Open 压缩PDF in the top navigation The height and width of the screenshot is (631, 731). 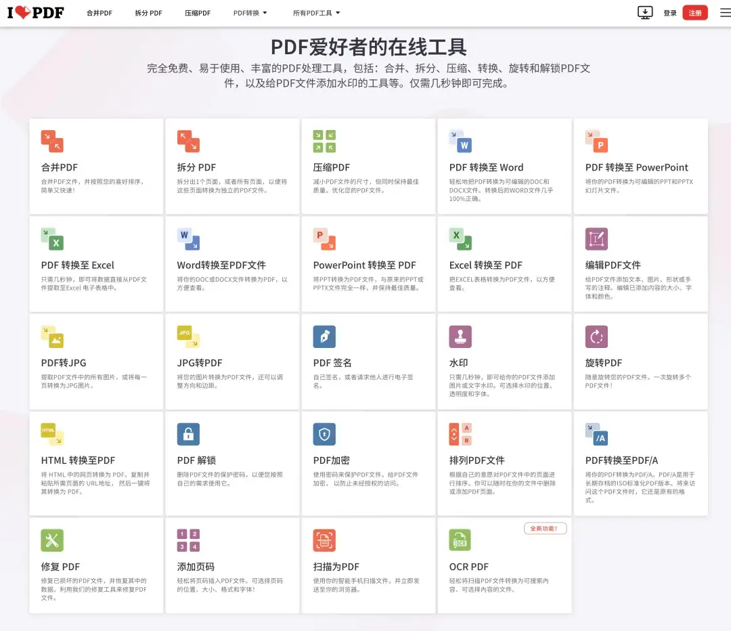point(198,13)
